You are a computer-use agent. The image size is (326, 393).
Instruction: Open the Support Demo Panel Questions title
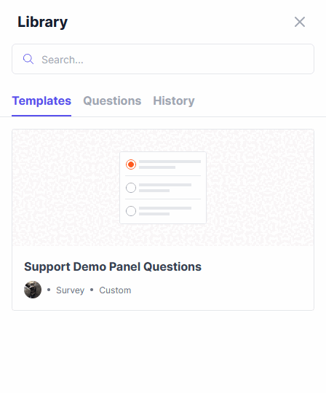113,266
